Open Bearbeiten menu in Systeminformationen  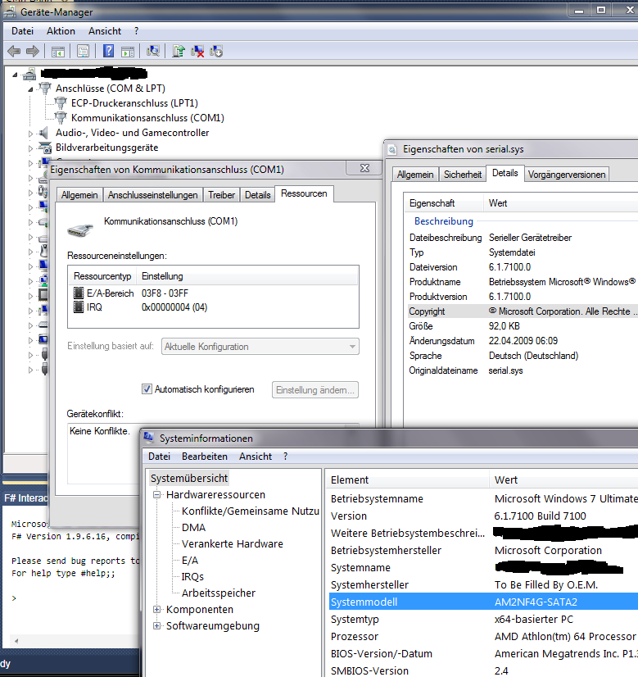tap(205, 457)
